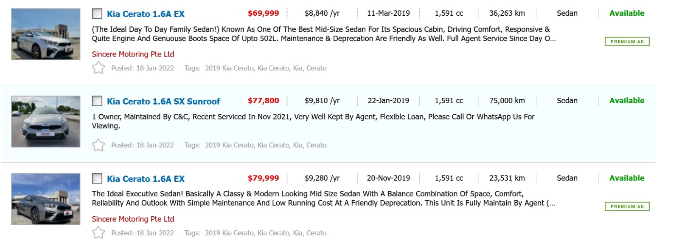Star the $69,999 Kia Cerato listing
Image resolution: width=679 pixels, height=249 pixels.
coord(98,68)
